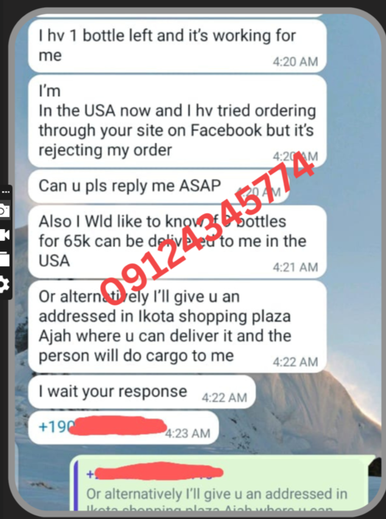Click the first 4:22 AM timestamp on cargo message

(295, 362)
